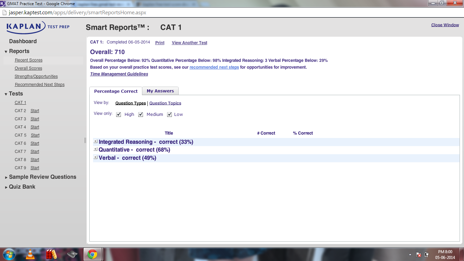Viewport: 464px width, 261px height.
Task: Select the Percentage Correct tab
Action: (116, 91)
